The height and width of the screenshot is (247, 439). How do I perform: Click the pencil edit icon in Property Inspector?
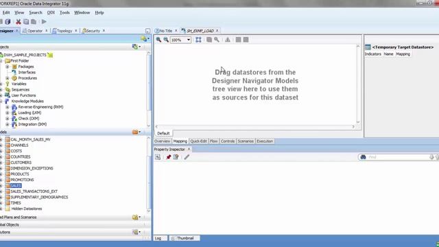pos(187,157)
